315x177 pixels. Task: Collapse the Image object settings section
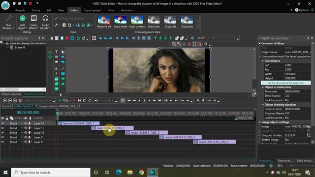(259, 122)
